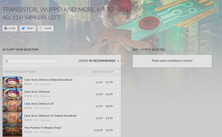This screenshot has width=222, height=137.
Task: Click the Facebook Share button
Action: point(10,28)
